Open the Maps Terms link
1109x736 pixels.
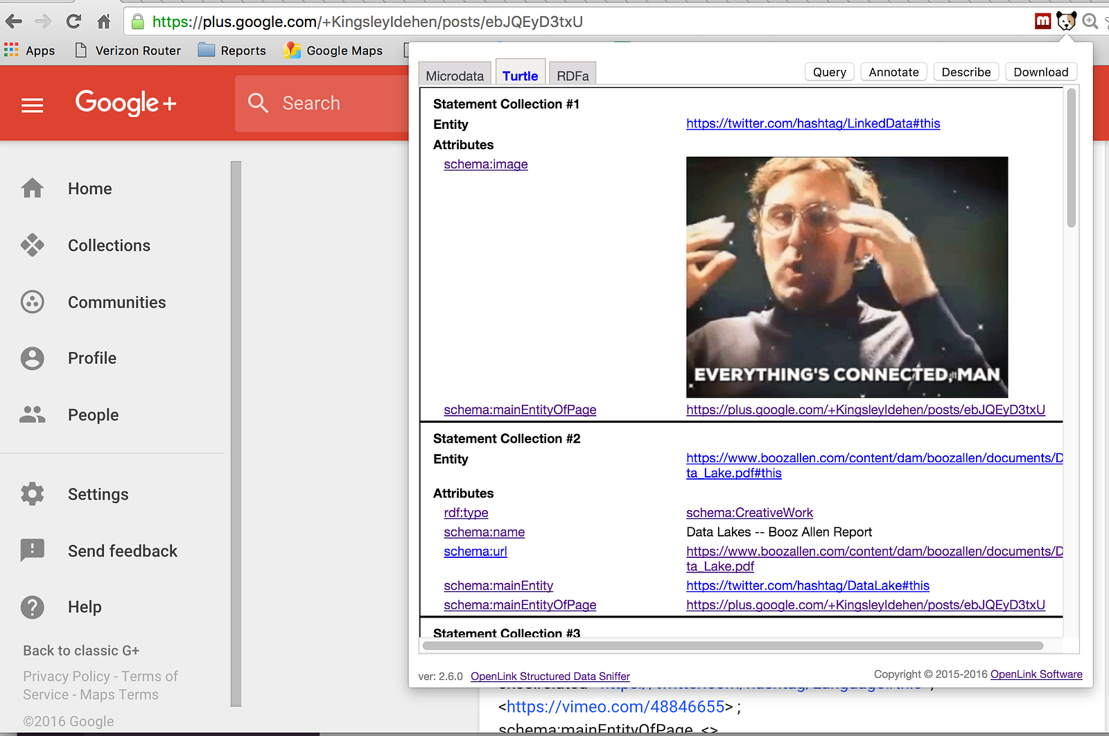click(x=119, y=694)
